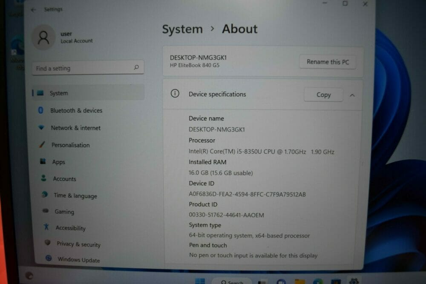Go back using the Settings back arrow
Viewport: 426px width, 284px height.
(x=33, y=10)
